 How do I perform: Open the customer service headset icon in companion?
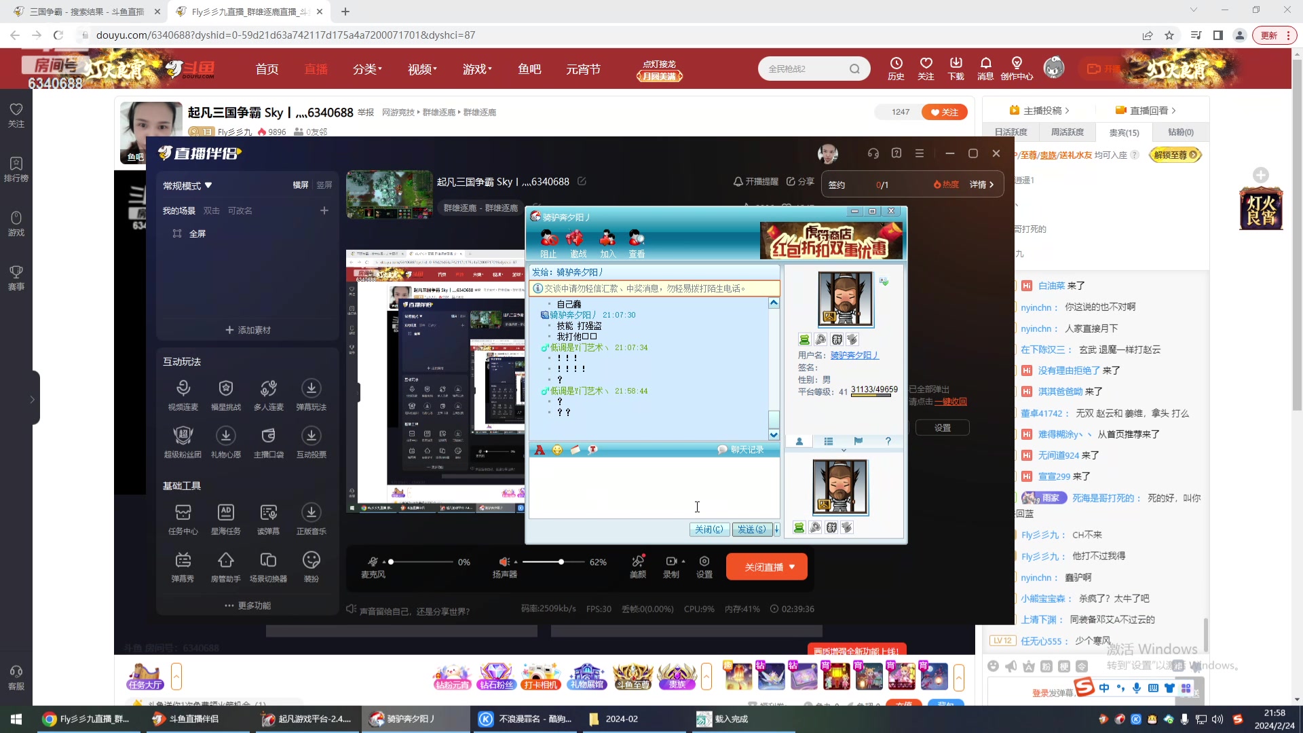[873, 153]
